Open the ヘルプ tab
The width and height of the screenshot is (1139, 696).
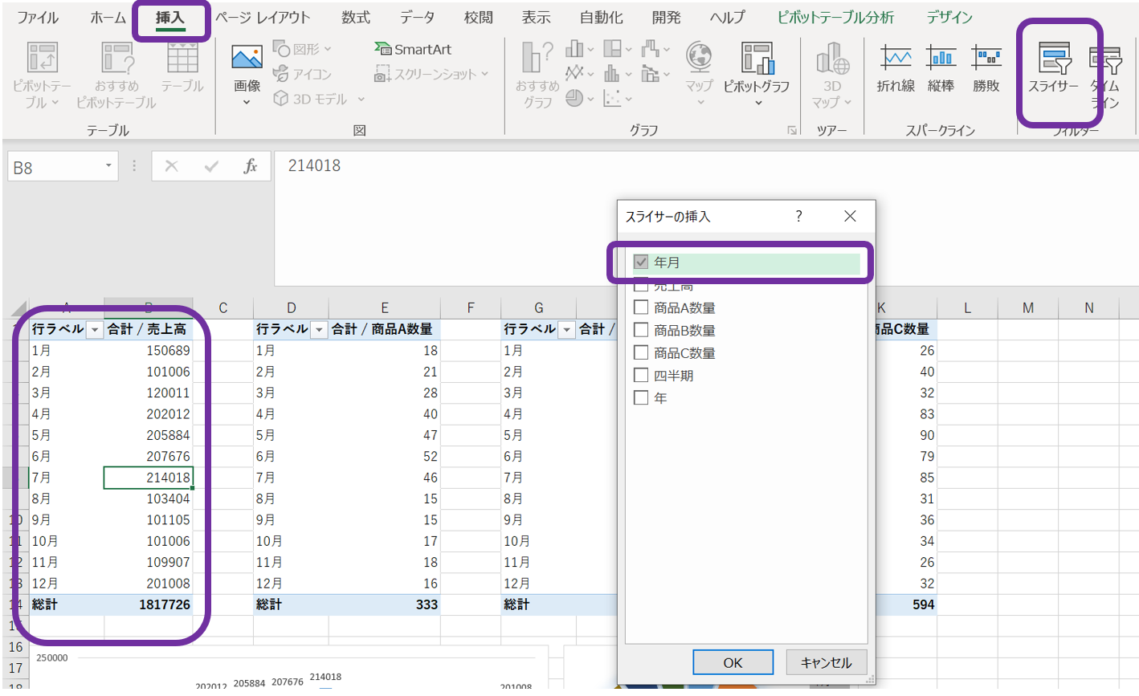tap(727, 17)
